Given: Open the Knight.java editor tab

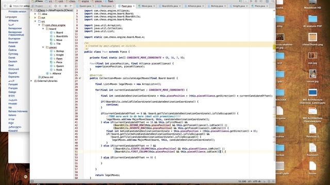Looking at the screenshot, I should [239, 6].
